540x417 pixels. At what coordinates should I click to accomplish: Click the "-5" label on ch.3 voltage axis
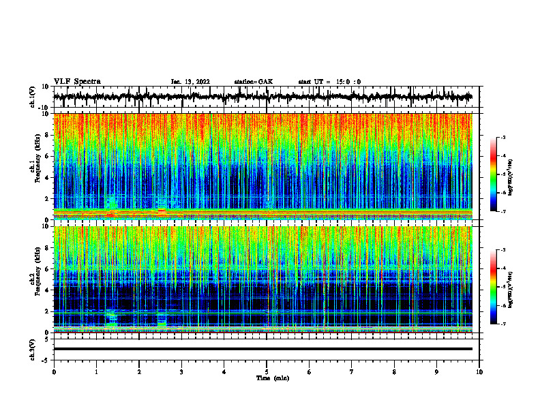tap(46, 360)
